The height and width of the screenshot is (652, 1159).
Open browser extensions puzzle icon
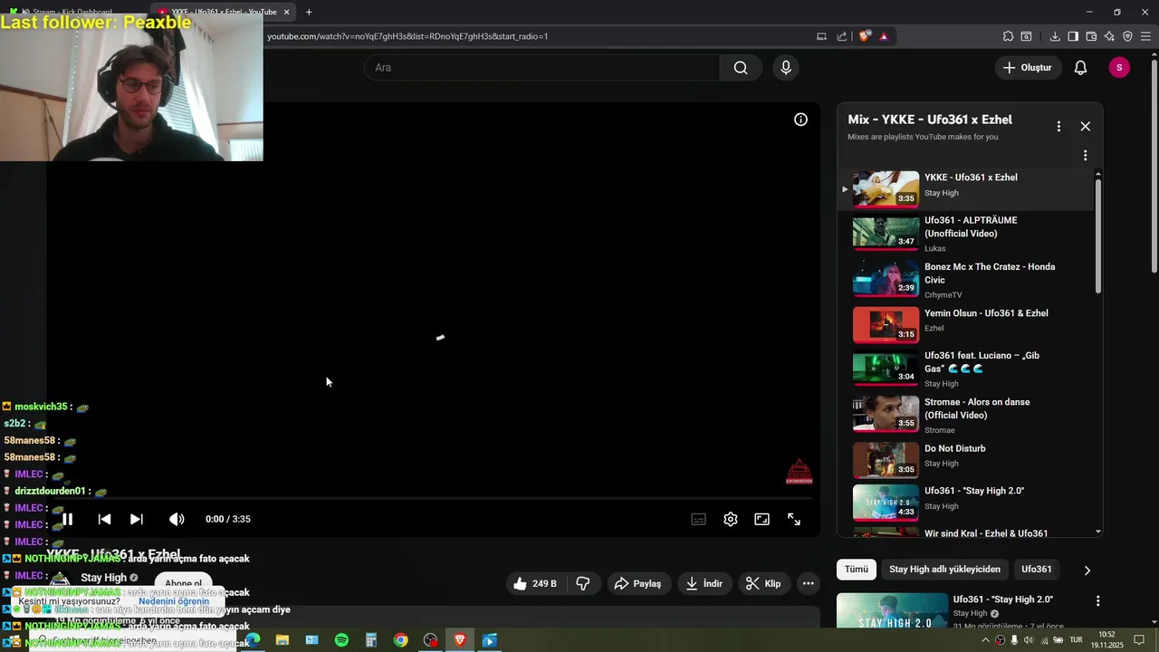(x=1008, y=36)
